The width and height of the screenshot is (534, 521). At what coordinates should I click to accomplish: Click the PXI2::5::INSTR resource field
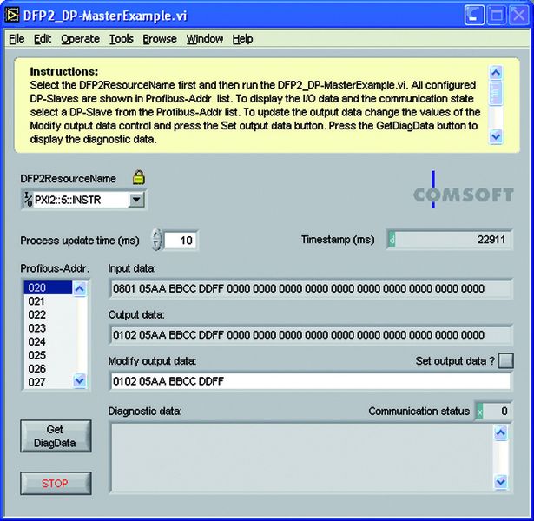(81, 200)
